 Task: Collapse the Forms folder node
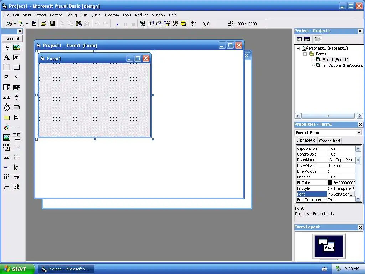click(x=305, y=54)
